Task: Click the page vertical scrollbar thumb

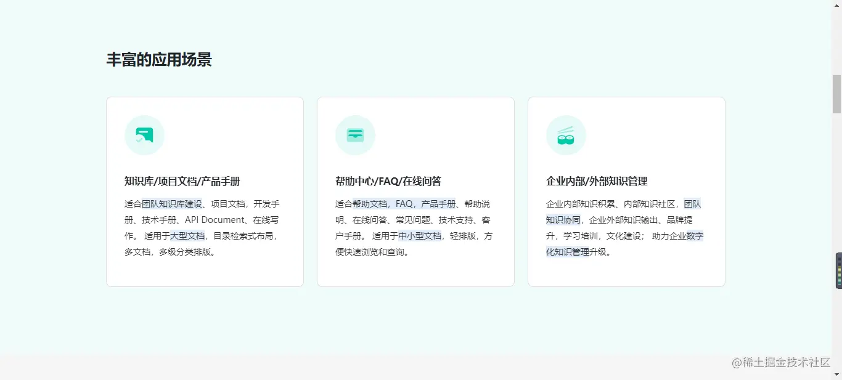Action: point(836,94)
